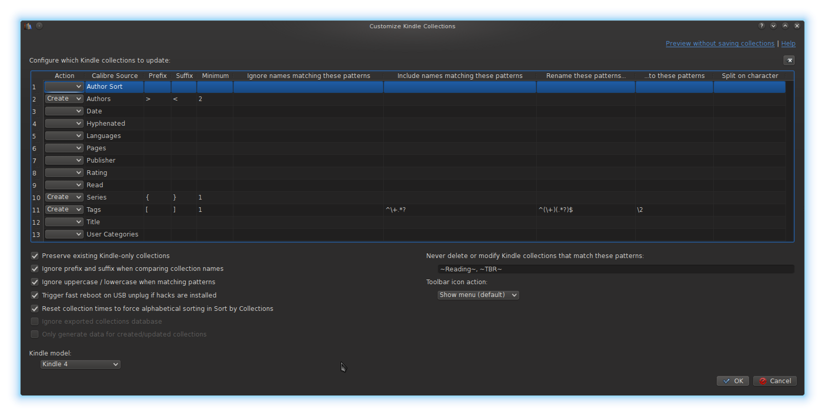The image size is (825, 416).
Task: Click Tags rename pattern cell ^(\+)(.*?)$
Action: coord(586,210)
